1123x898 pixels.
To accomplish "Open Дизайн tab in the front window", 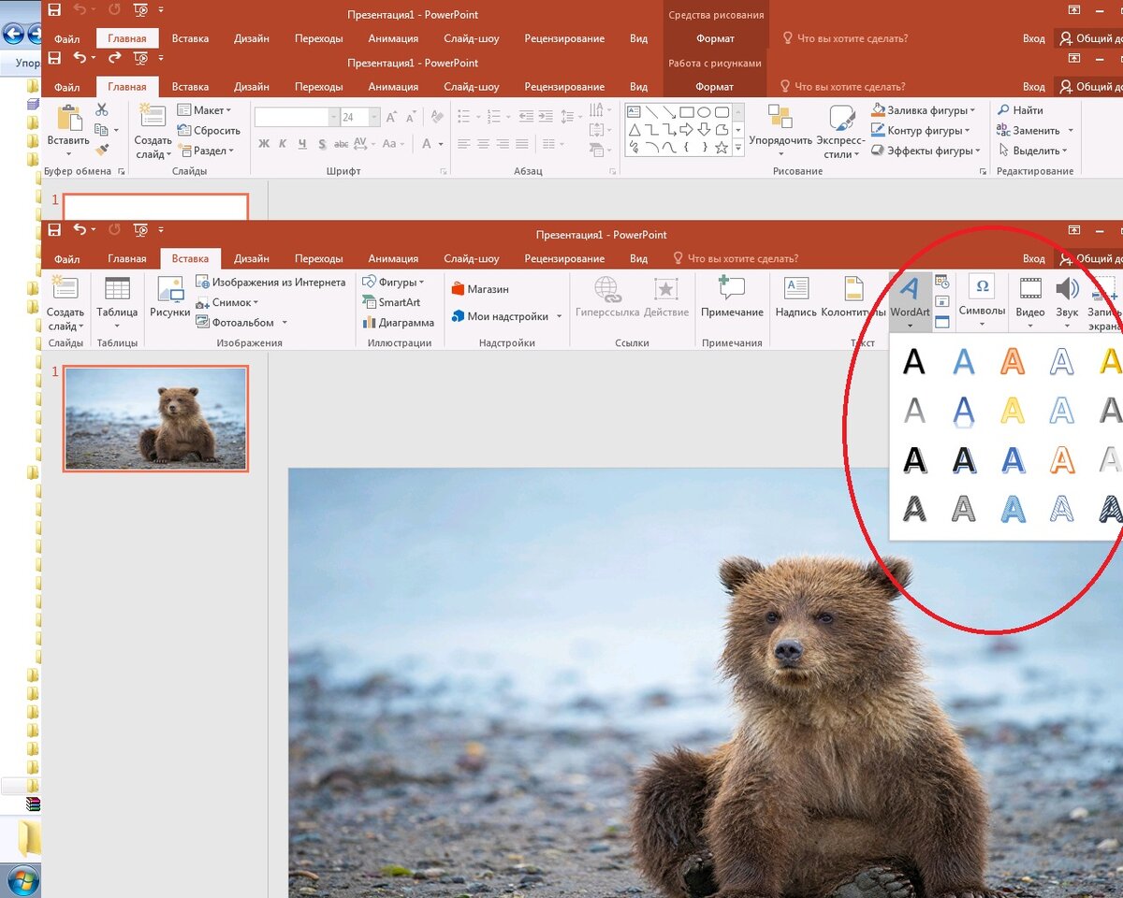I will pos(252,258).
